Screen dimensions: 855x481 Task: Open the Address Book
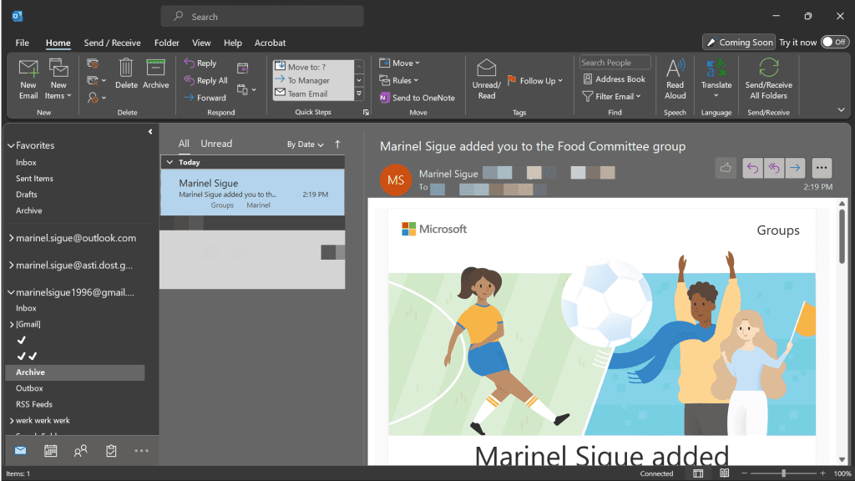click(x=614, y=79)
